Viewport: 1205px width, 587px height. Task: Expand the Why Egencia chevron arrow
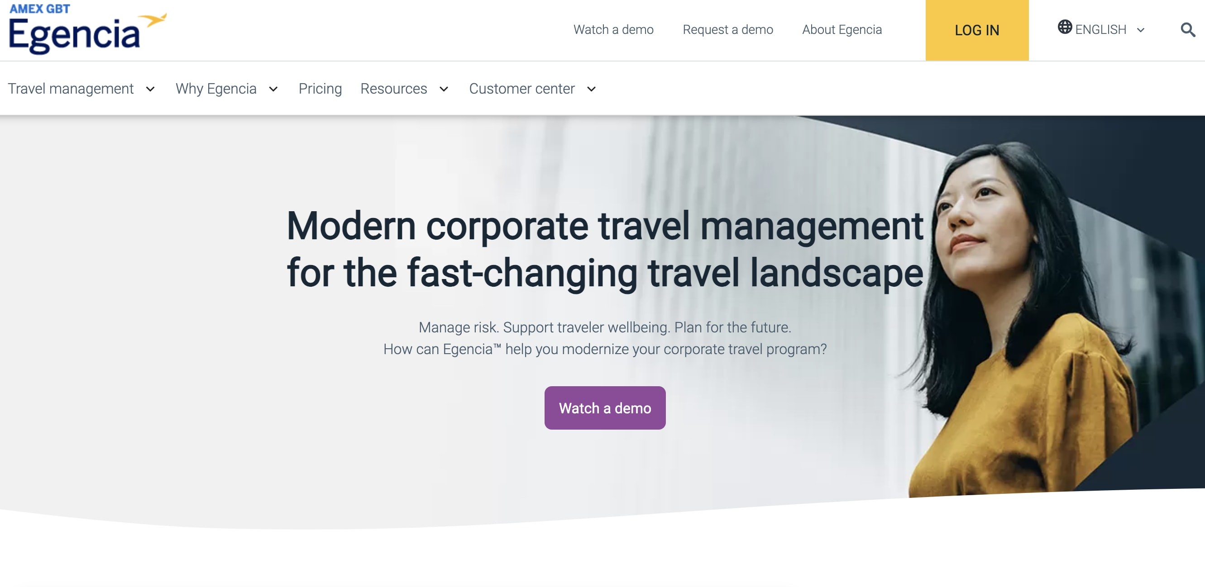pyautogui.click(x=273, y=88)
